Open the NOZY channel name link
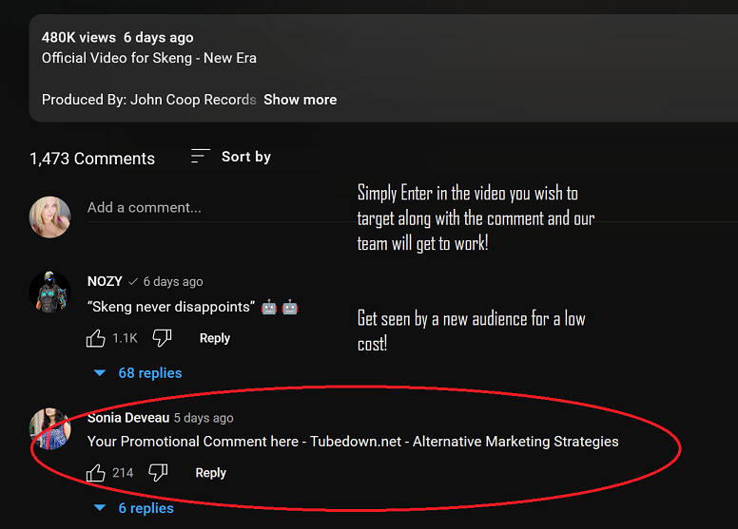 105,282
